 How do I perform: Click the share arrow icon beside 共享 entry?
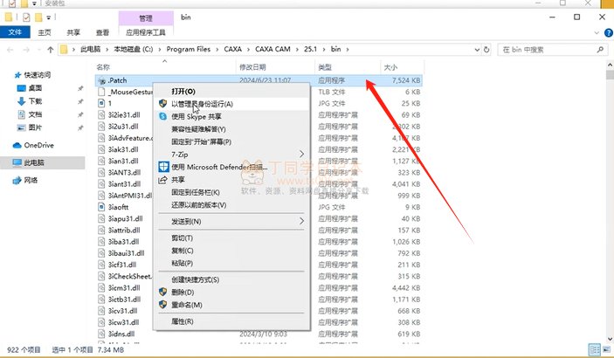pos(163,180)
